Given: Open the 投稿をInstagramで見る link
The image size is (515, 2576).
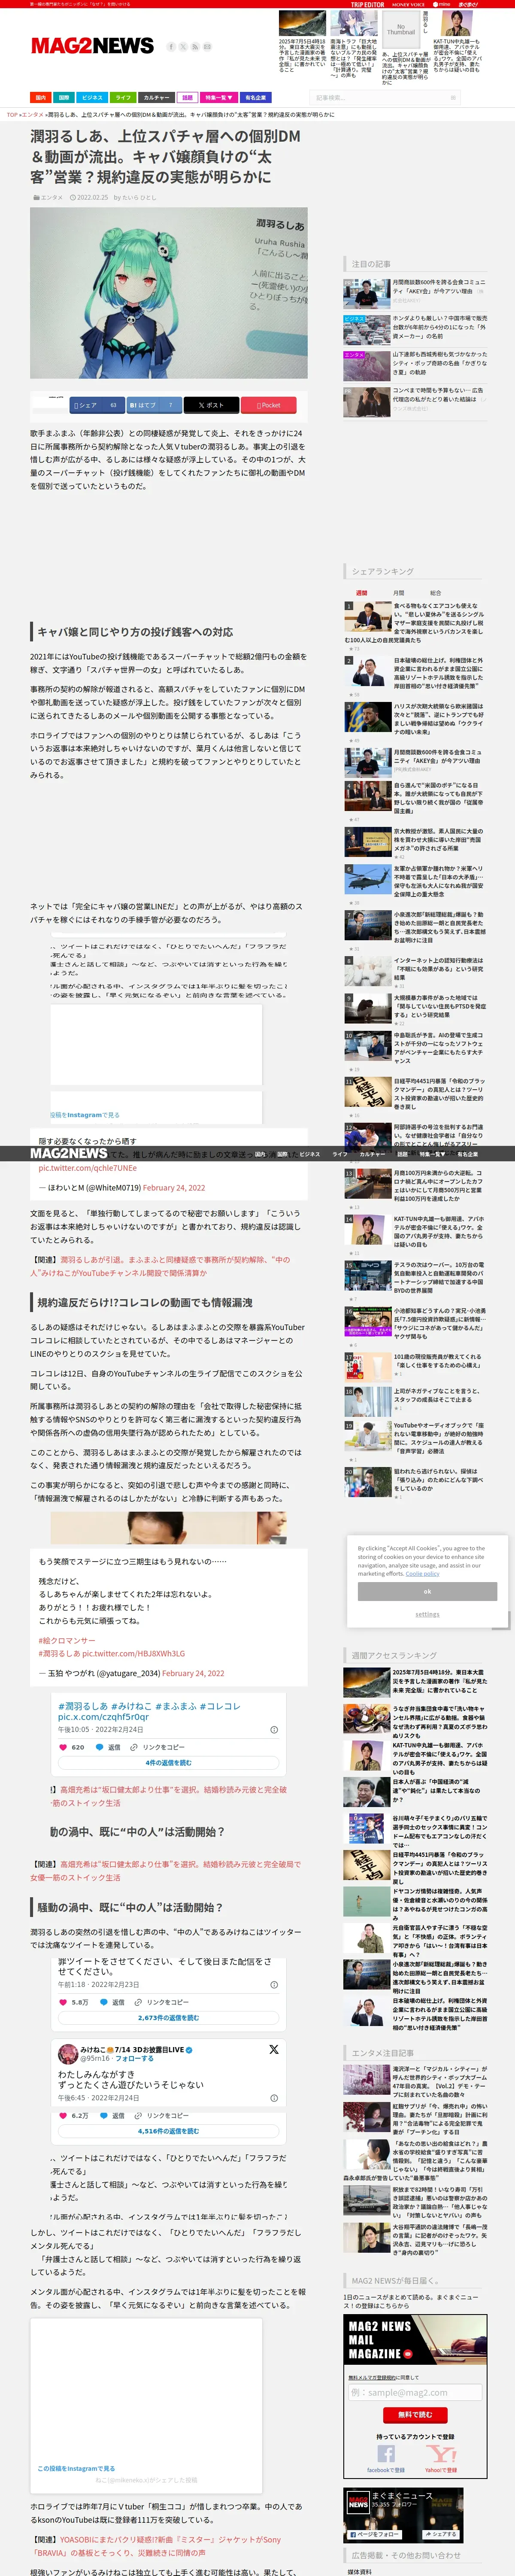Looking at the screenshot, I should click(x=84, y=1114).
